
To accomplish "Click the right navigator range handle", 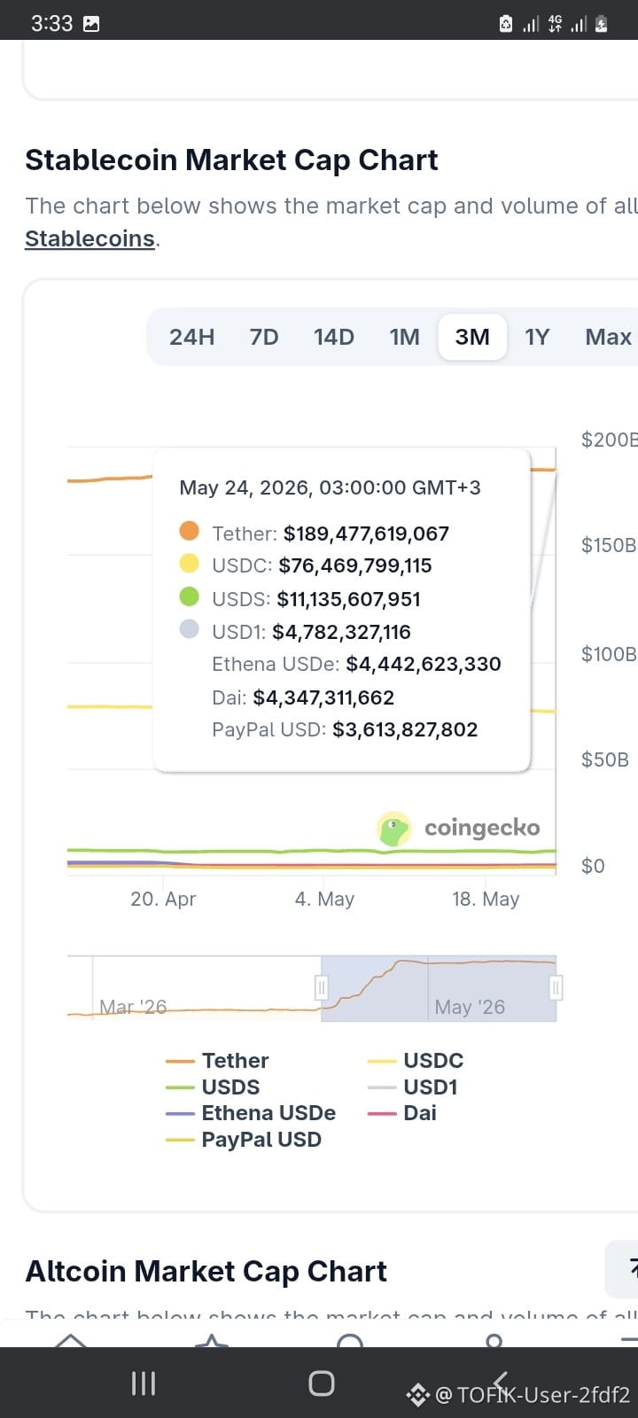I will tap(556, 987).
